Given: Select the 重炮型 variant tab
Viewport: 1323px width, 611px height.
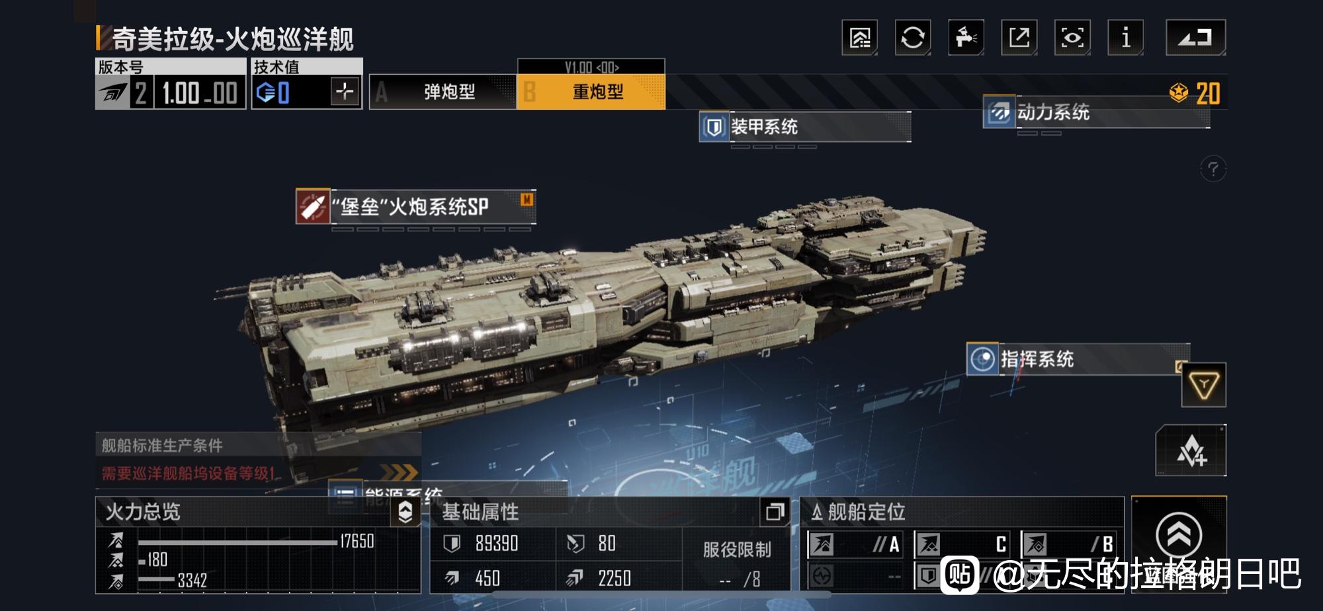Looking at the screenshot, I should (591, 92).
